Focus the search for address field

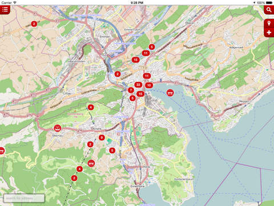24,199
